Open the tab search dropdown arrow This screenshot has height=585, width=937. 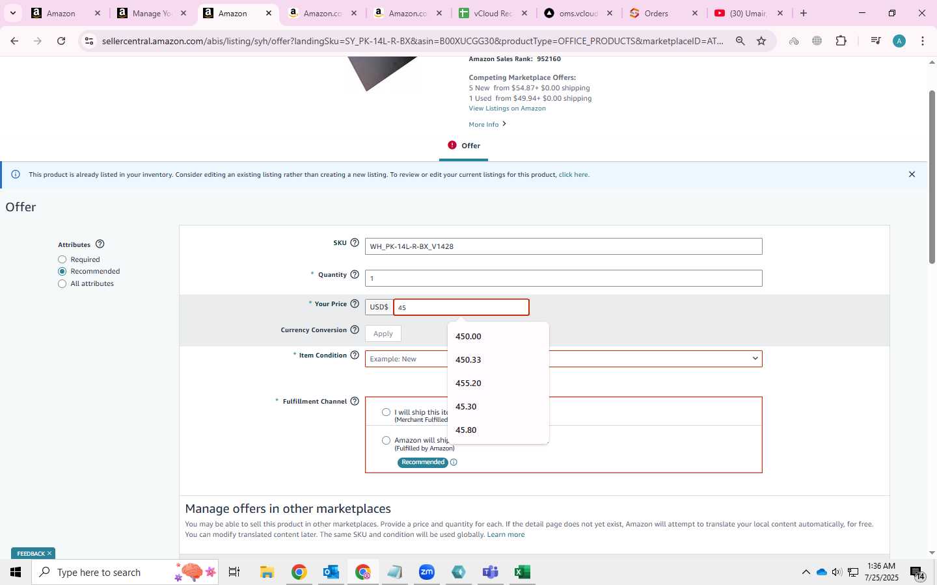tap(12, 13)
